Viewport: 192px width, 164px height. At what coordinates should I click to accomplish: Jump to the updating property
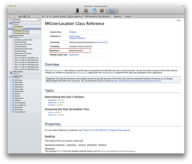52,102
